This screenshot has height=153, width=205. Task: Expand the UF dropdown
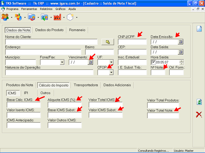pos(111,62)
